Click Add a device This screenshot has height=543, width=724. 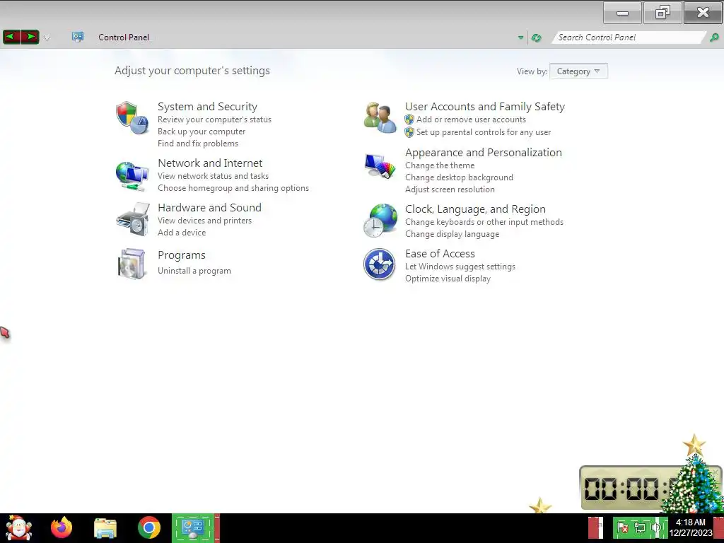point(182,233)
